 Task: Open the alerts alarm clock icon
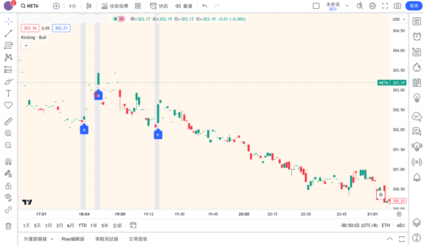(x=417, y=36)
